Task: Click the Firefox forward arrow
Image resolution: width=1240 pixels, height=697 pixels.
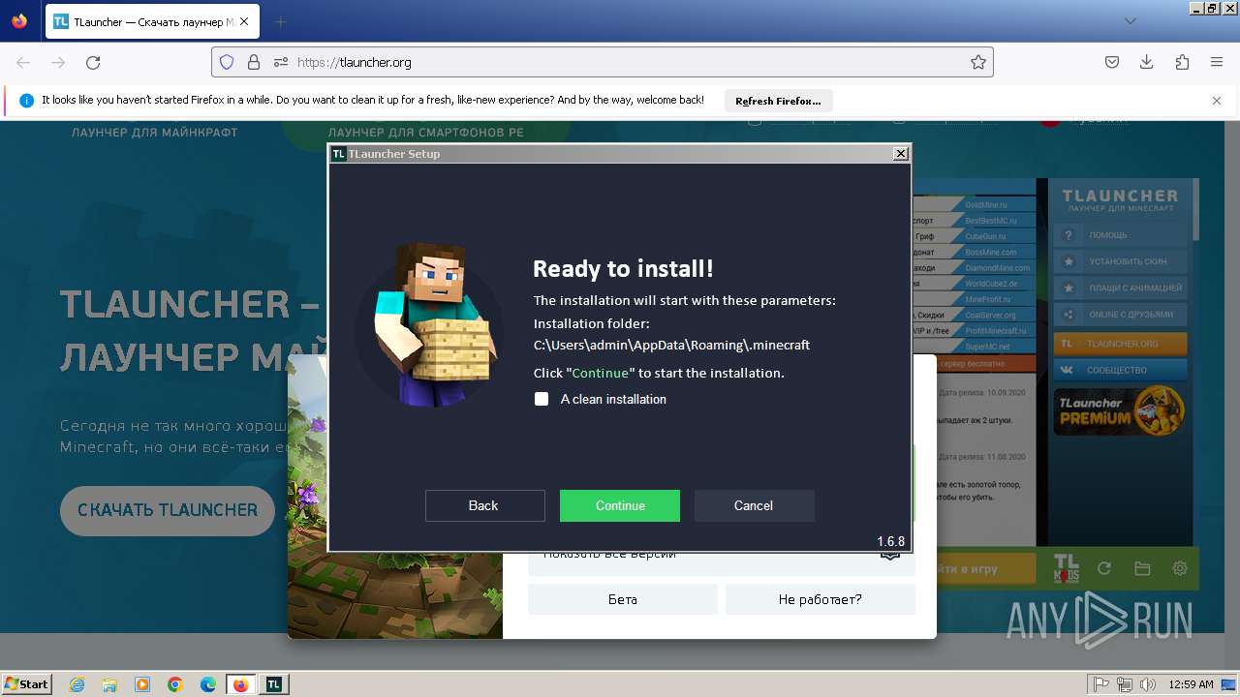Action: point(58,62)
